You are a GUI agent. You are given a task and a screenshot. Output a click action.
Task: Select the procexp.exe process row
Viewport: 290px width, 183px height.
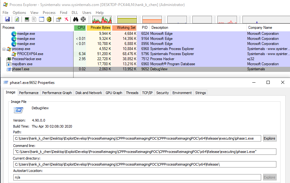coord(145,49)
